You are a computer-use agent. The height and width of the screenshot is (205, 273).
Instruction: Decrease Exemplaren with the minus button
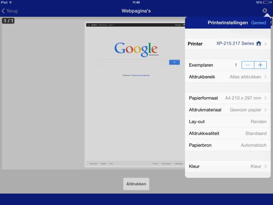(248, 65)
